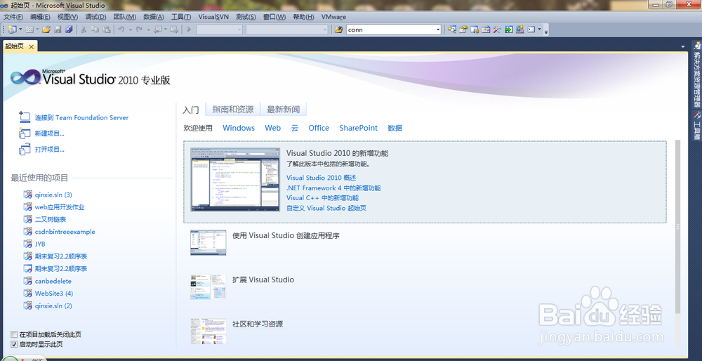Open the toolbar options overflow arrow

[546, 32]
